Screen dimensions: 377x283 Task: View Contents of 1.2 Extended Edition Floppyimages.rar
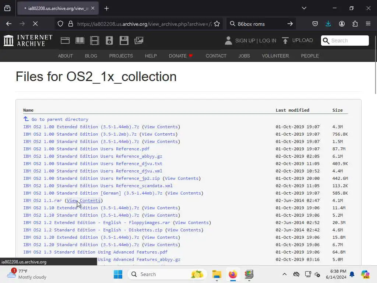click(x=192, y=223)
